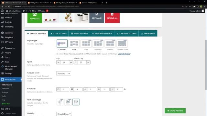Switch to Lightbox Settings tab
Screen dimensions: 207x116
pos(102,34)
